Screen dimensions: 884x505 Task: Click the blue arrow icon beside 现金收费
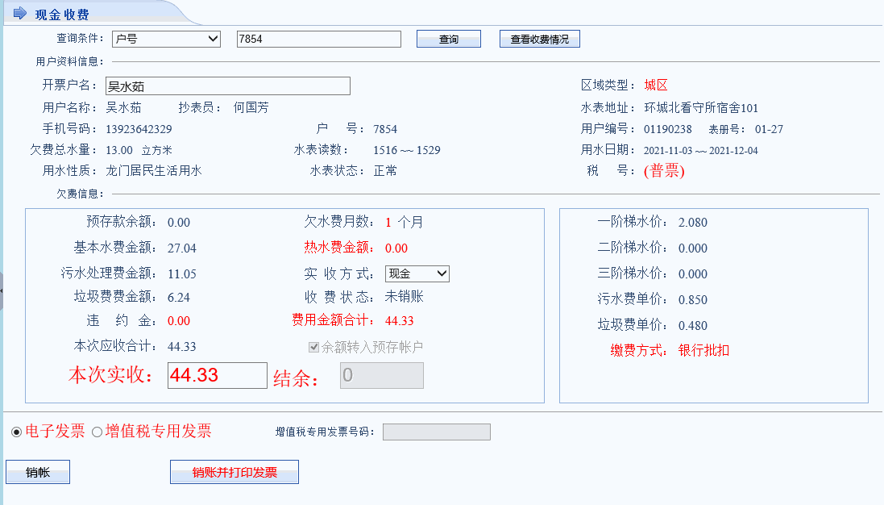click(20, 14)
